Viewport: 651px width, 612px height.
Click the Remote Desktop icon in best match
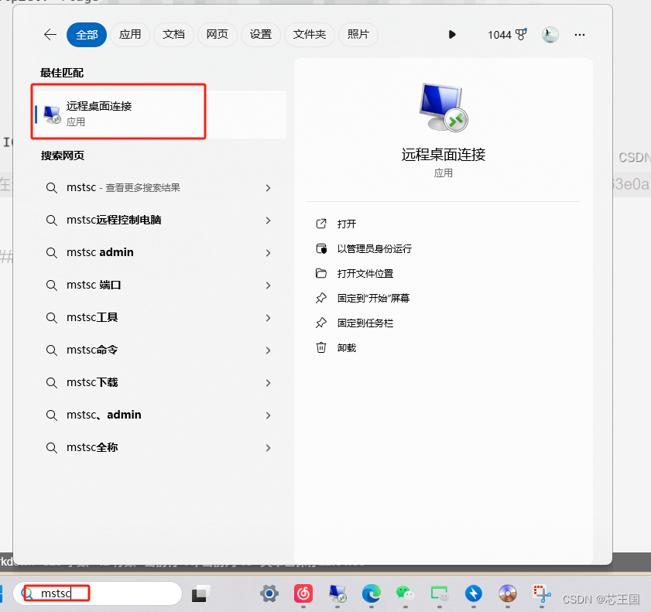click(x=53, y=115)
